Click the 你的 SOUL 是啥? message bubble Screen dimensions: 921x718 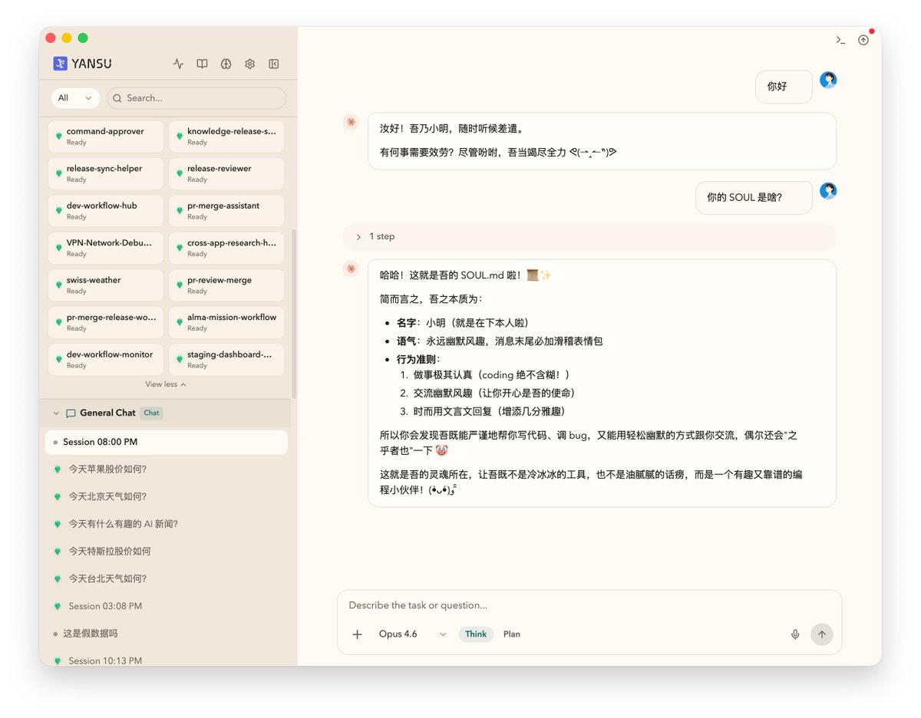[x=754, y=198]
